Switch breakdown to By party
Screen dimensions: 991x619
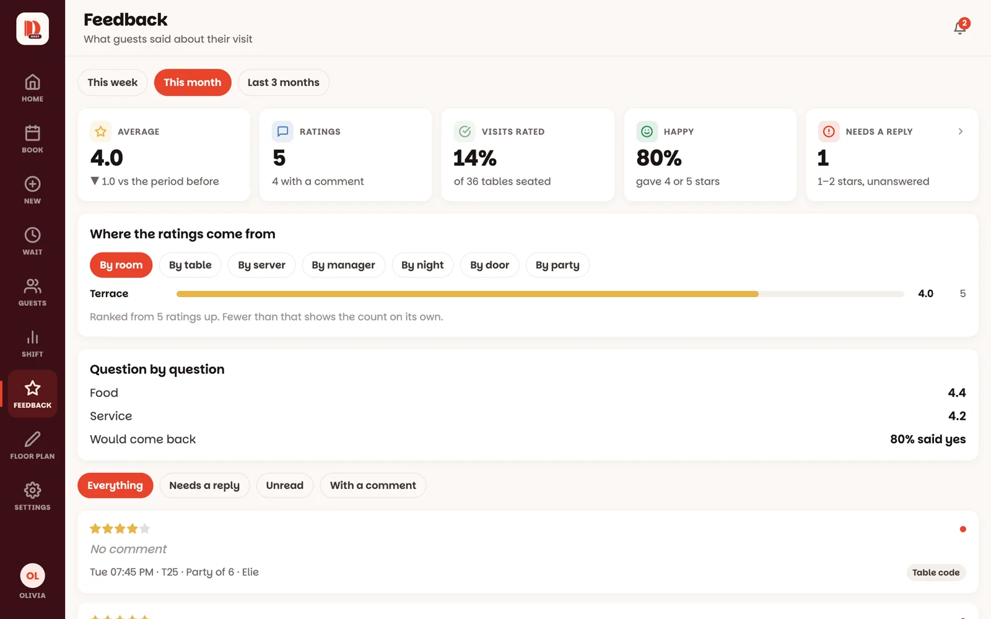coord(557,265)
